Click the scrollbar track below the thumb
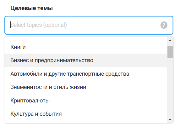The height and width of the screenshot is (133, 180). [x=170, y=88]
